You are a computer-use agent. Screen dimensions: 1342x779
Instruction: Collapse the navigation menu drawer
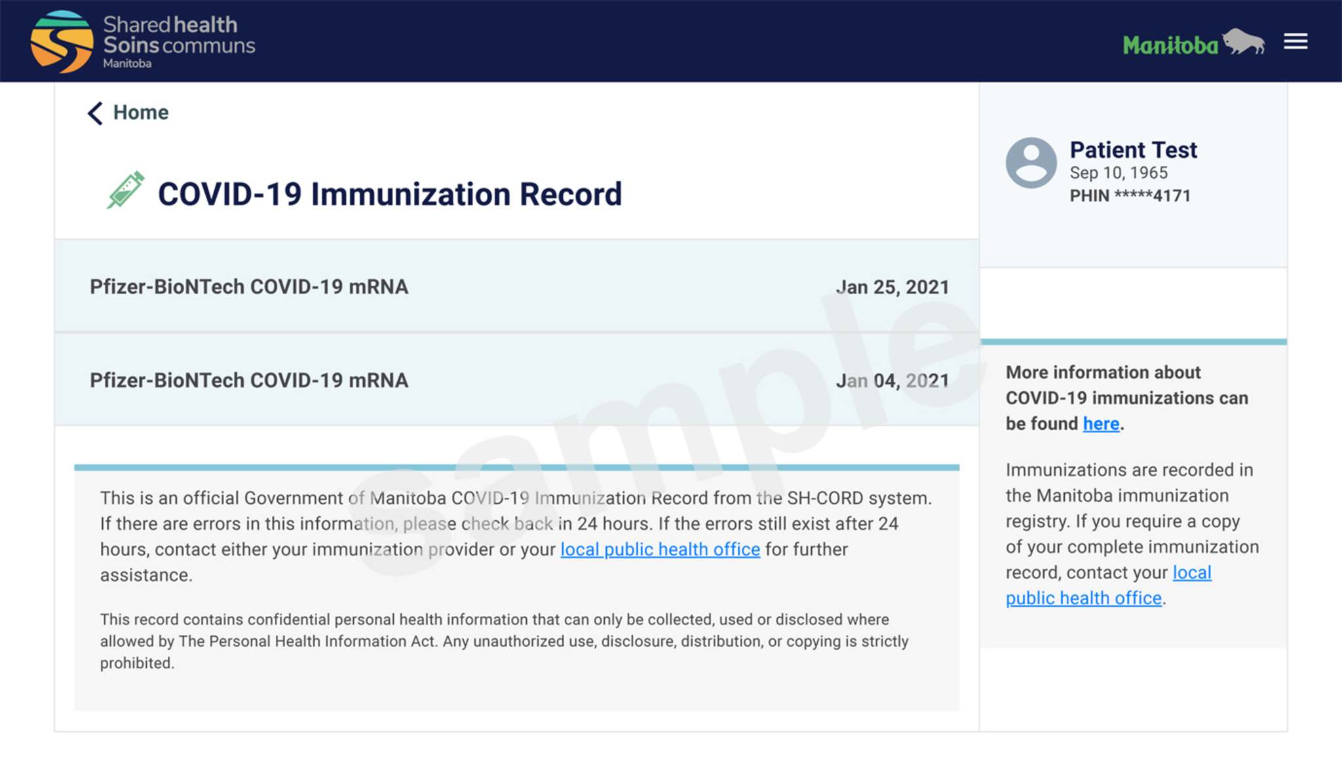[1294, 41]
